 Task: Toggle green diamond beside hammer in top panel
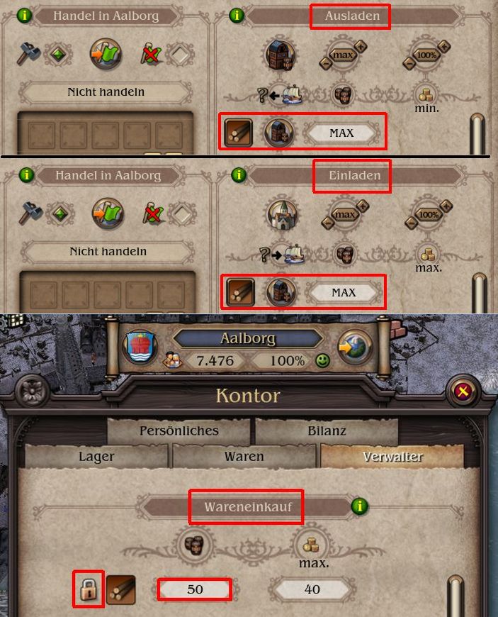click(x=58, y=54)
